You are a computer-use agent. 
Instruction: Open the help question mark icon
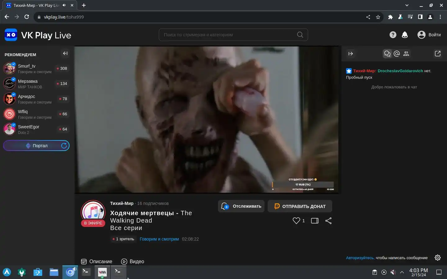(x=393, y=35)
